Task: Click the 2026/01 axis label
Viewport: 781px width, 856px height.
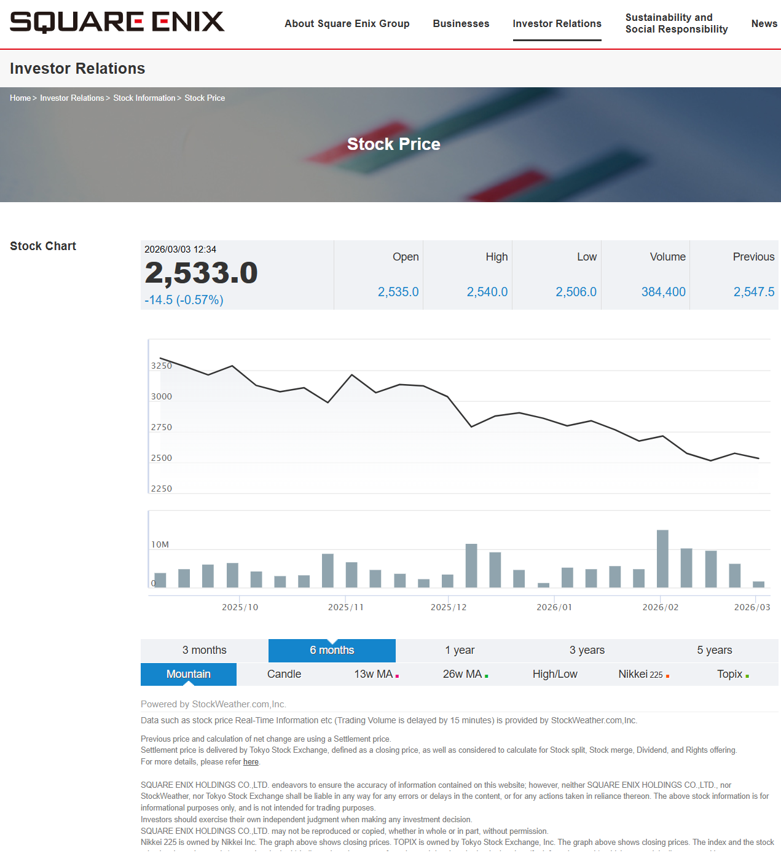Action: click(x=554, y=607)
